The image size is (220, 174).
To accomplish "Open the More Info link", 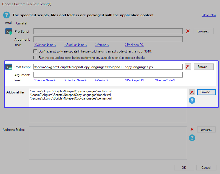I will (x=208, y=15).
